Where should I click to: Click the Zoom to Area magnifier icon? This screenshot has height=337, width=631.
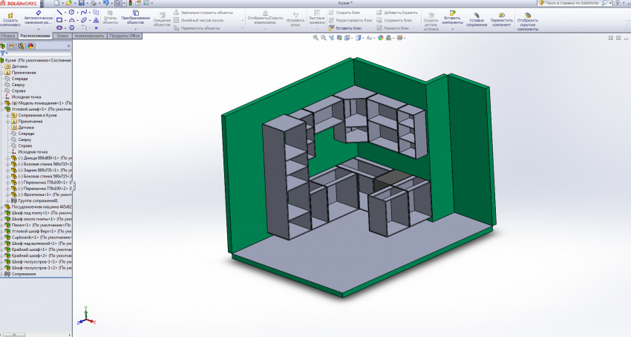point(324,38)
